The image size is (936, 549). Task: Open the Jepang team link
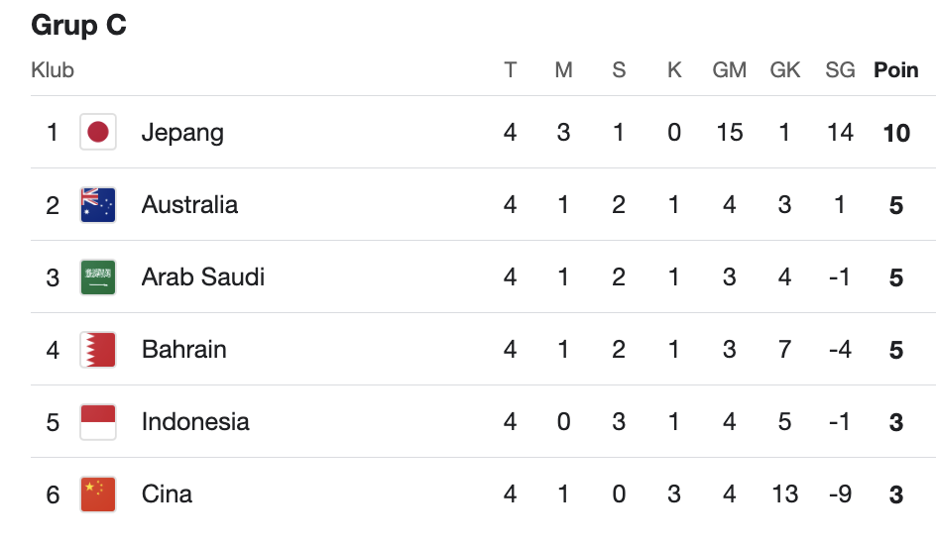click(x=182, y=133)
